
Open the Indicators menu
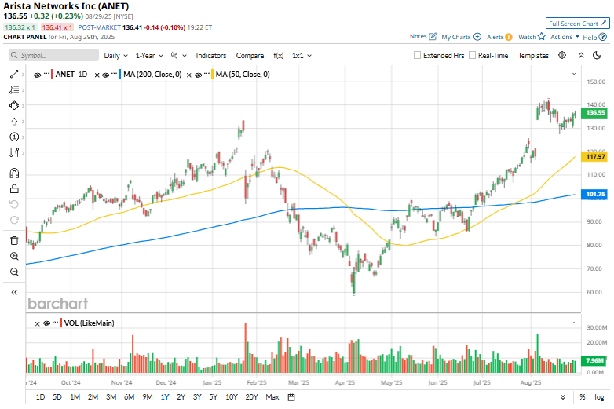pyautogui.click(x=211, y=56)
